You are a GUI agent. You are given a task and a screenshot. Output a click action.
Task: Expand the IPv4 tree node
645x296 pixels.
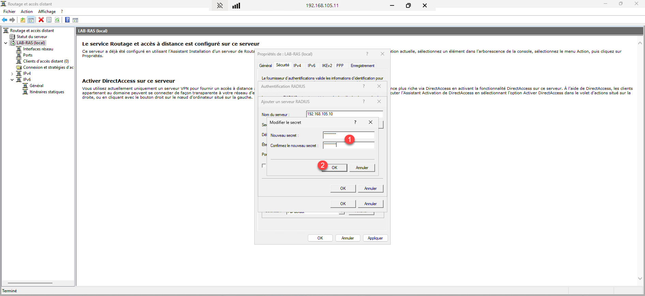12,73
